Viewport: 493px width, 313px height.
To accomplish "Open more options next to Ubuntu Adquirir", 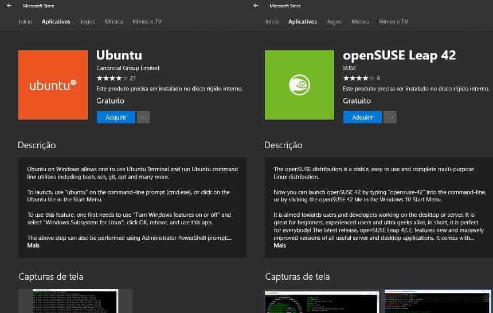I will 143,117.
